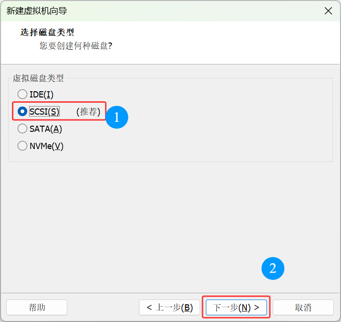Click the blue number 1 badge

pos(117,117)
